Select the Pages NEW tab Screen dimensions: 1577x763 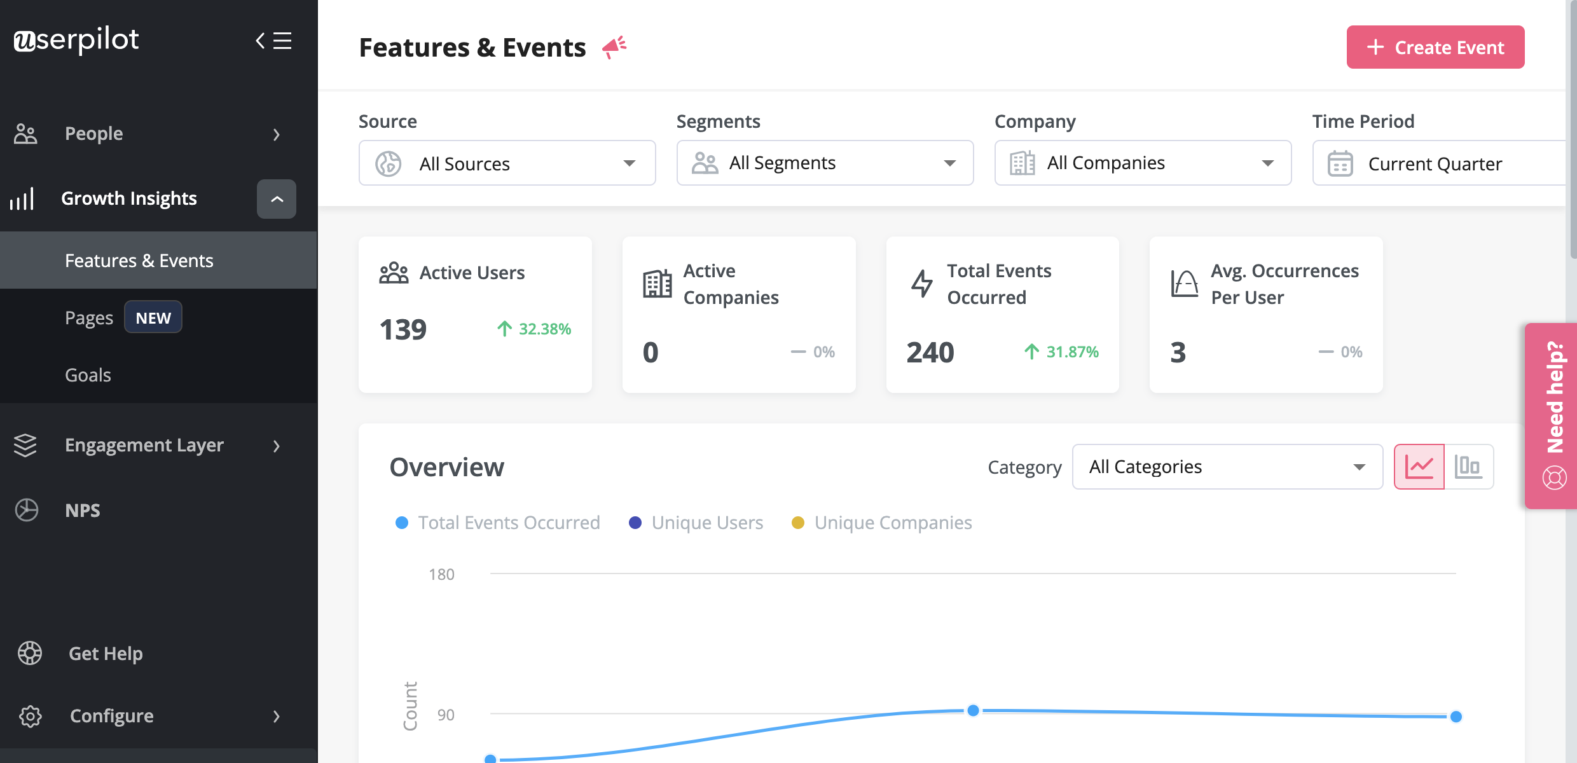121,318
